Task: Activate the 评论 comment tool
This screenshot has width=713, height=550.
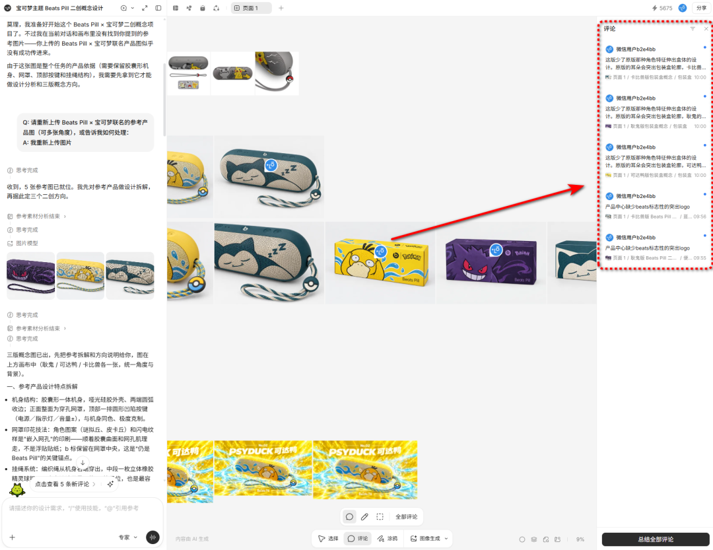Action: [357, 538]
